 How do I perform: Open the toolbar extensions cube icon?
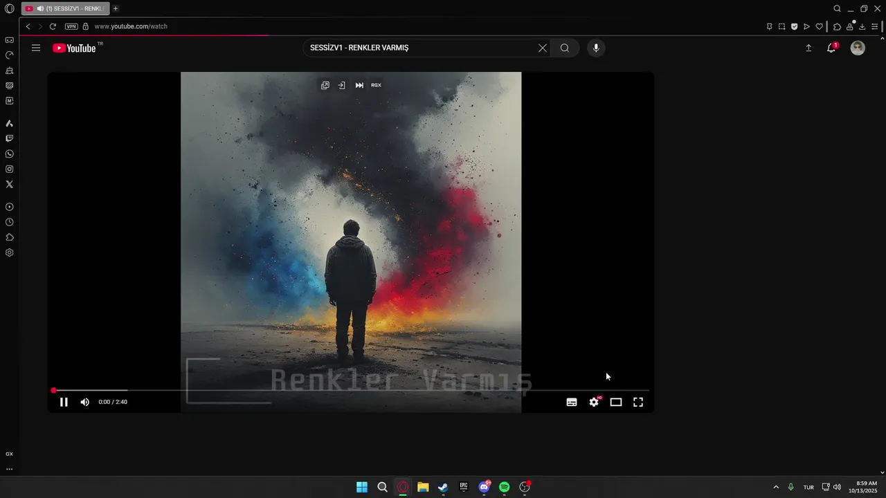point(837,26)
